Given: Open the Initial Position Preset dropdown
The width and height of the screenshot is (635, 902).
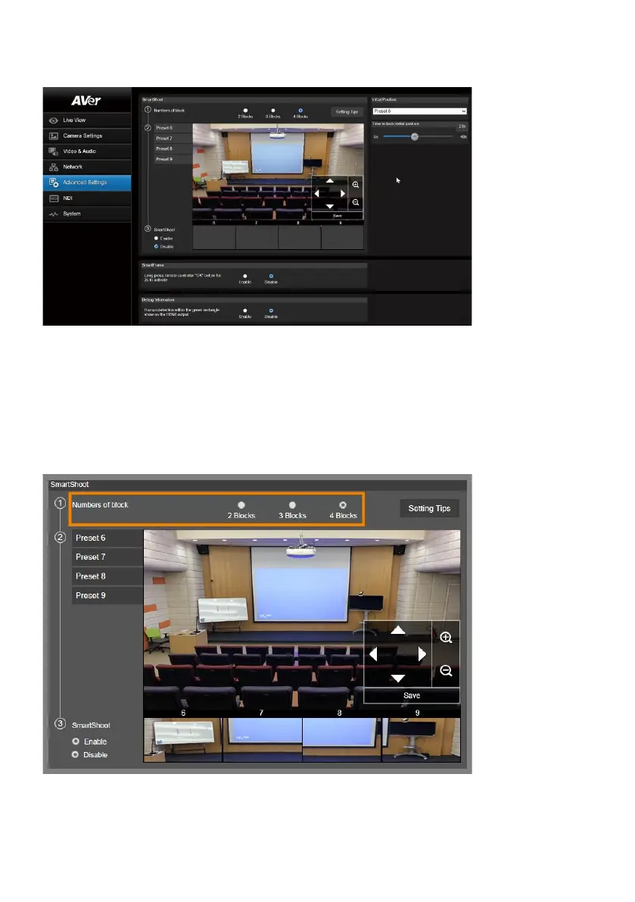Looking at the screenshot, I should click(x=419, y=111).
